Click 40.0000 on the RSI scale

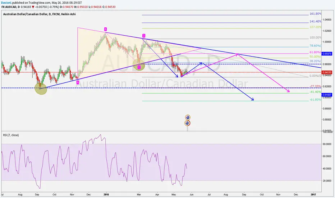click(327, 169)
